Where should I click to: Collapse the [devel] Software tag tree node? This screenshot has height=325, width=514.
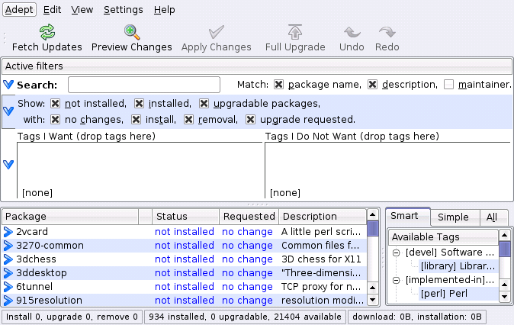[x=397, y=253]
